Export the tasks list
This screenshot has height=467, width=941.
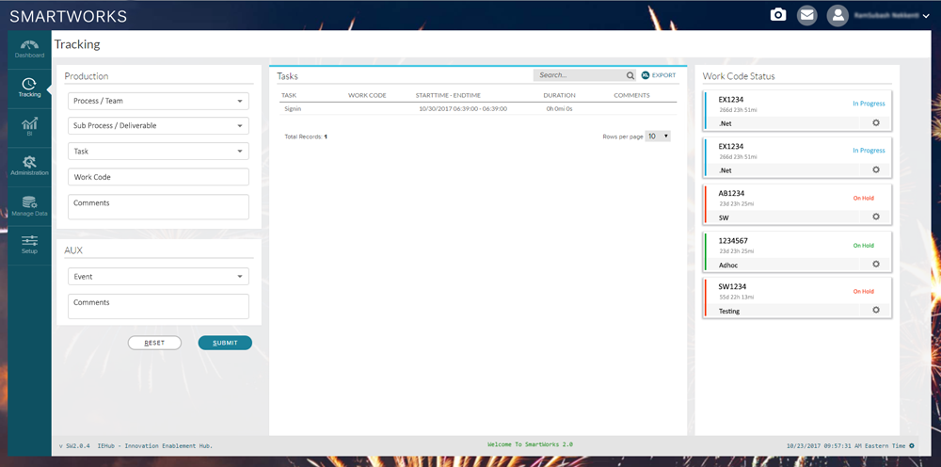[x=659, y=75]
